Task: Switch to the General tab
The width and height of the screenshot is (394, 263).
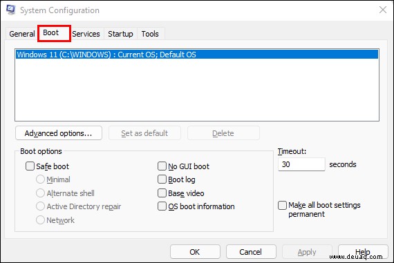Action: 22,34
